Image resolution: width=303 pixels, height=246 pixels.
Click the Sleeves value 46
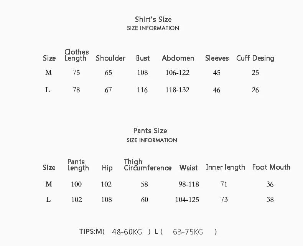click(217, 90)
